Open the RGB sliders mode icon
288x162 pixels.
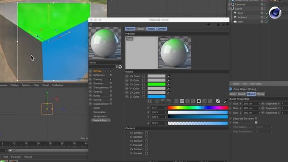pos(176,101)
